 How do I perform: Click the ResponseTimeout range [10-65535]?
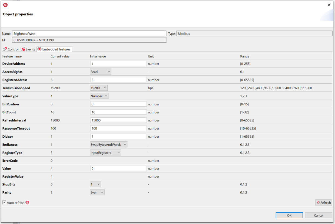point(248,128)
